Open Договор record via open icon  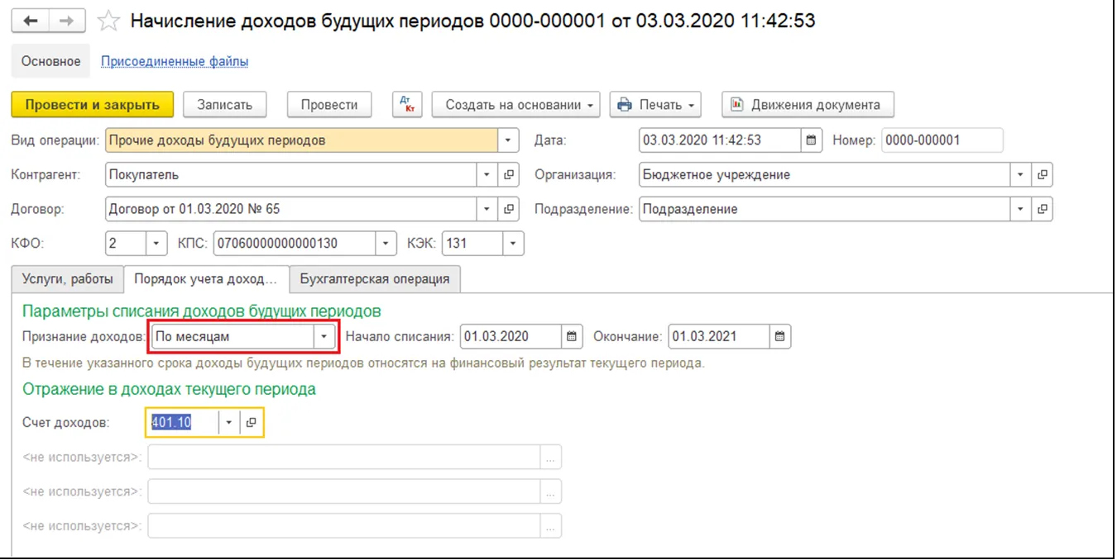click(509, 210)
